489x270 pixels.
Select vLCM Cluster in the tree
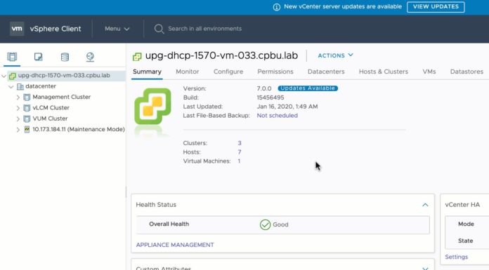pyautogui.click(x=51, y=108)
